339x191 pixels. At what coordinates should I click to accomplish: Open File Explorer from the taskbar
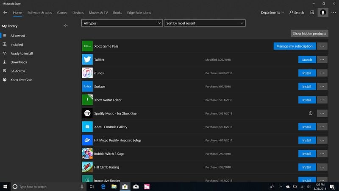tap(114, 186)
